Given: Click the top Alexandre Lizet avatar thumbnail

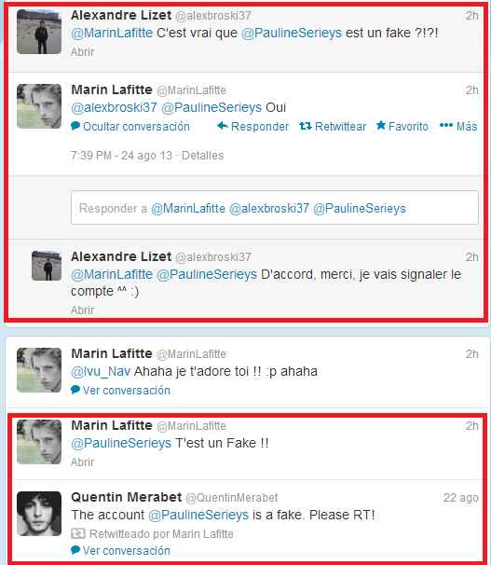Looking at the screenshot, I should click(x=39, y=32).
